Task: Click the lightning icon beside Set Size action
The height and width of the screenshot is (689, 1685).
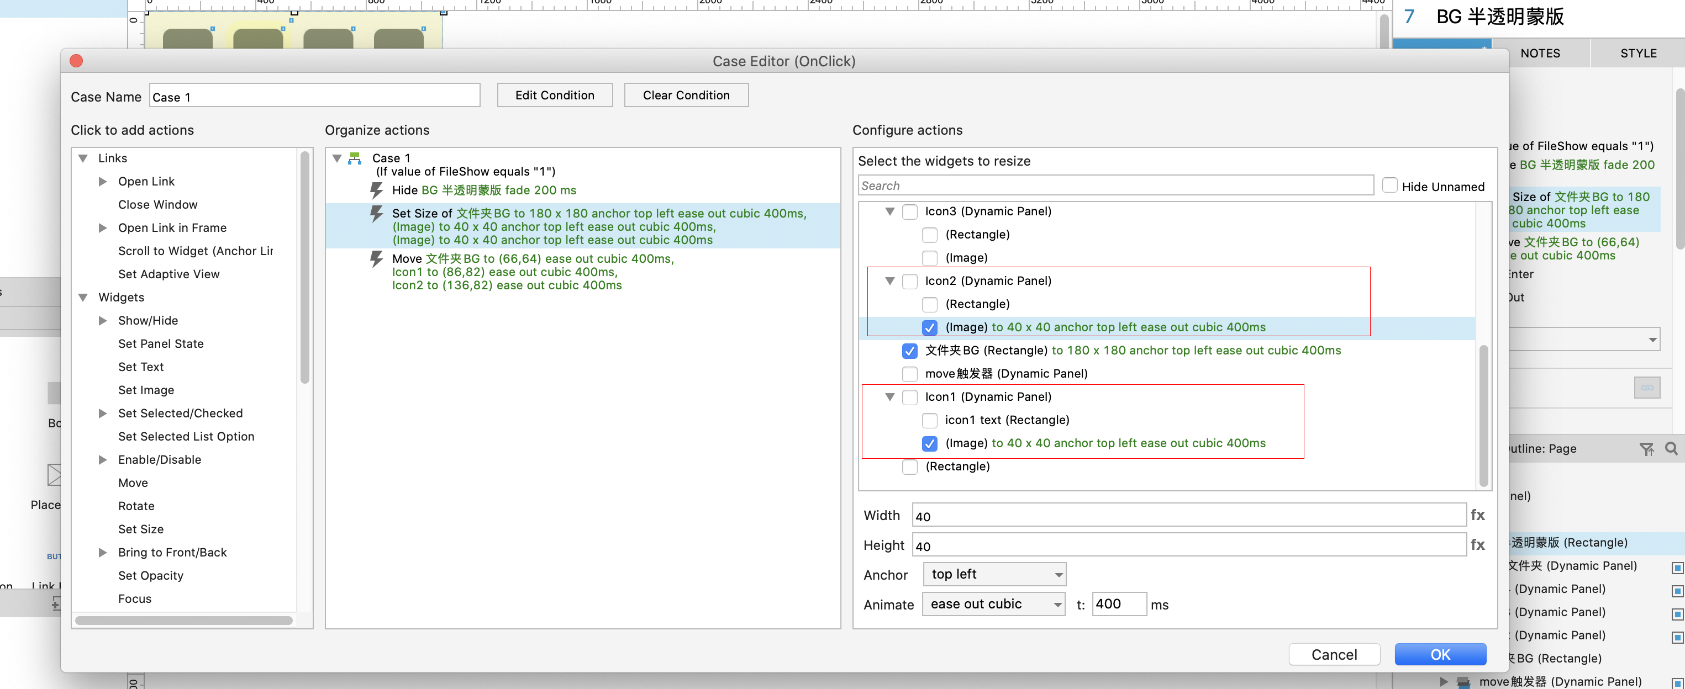Action: (x=376, y=213)
